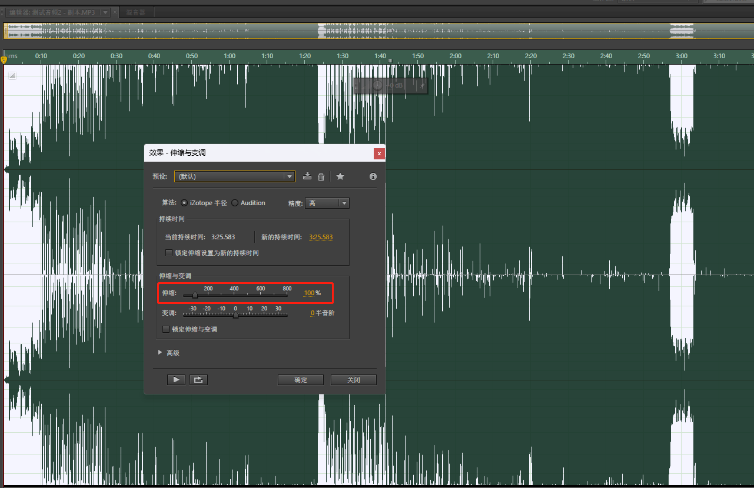Click the HUD volume knob
The image size is (754, 488).
[x=378, y=85]
